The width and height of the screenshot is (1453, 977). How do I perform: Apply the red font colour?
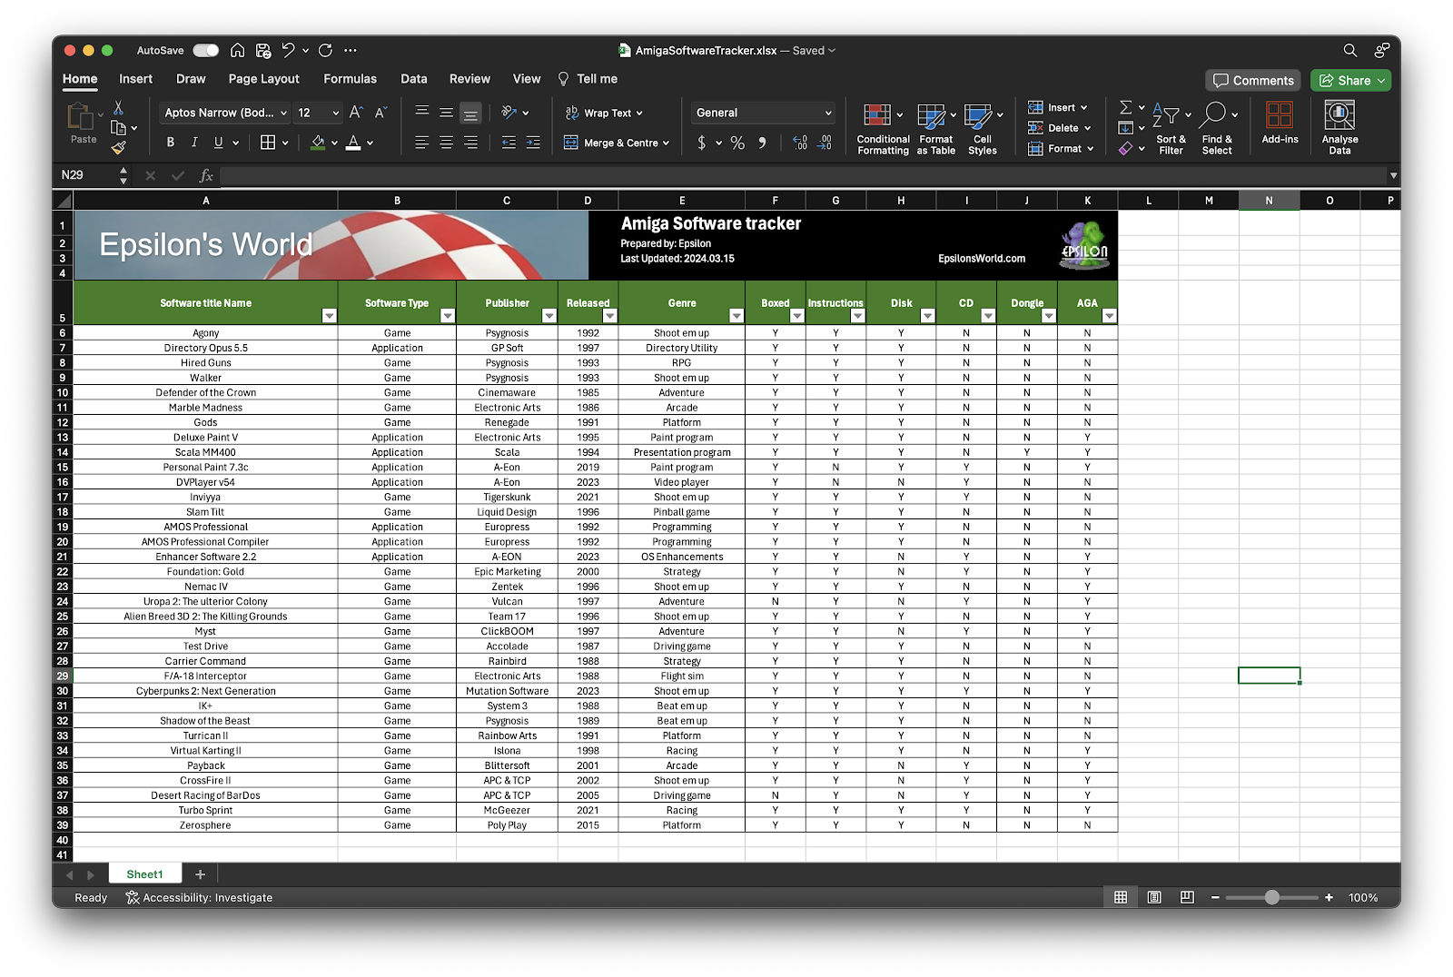pos(353,143)
